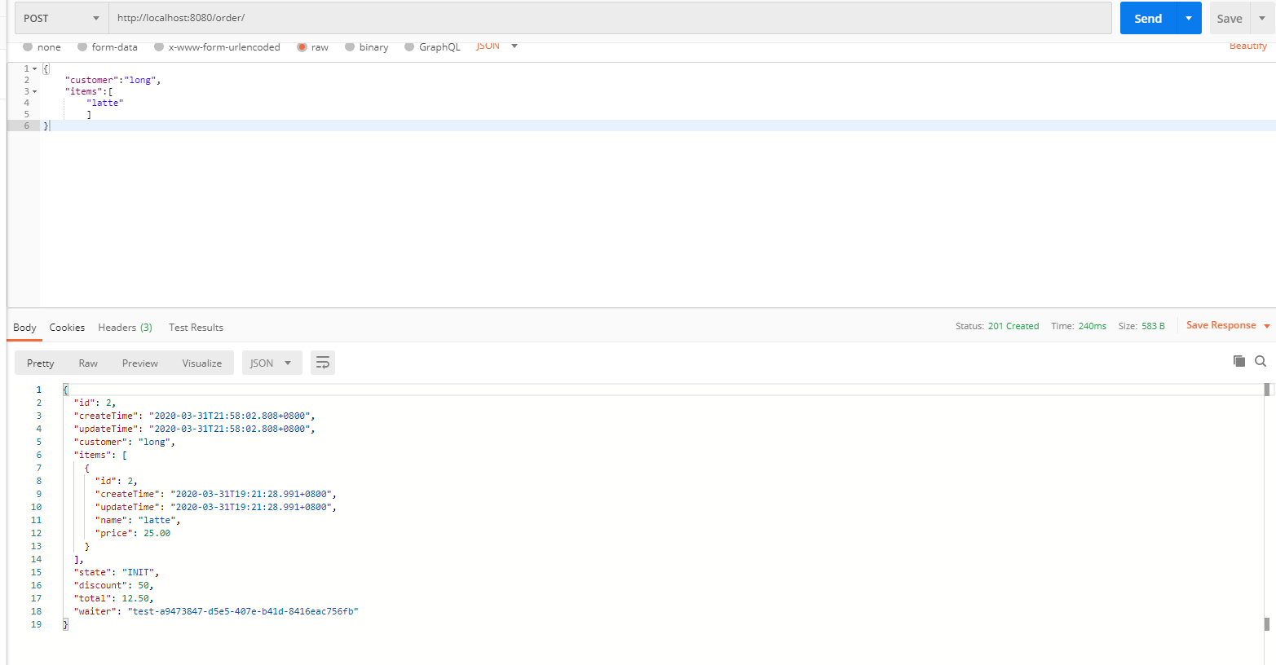Click "latte" in request body
1276x665 pixels.
pyautogui.click(x=105, y=103)
